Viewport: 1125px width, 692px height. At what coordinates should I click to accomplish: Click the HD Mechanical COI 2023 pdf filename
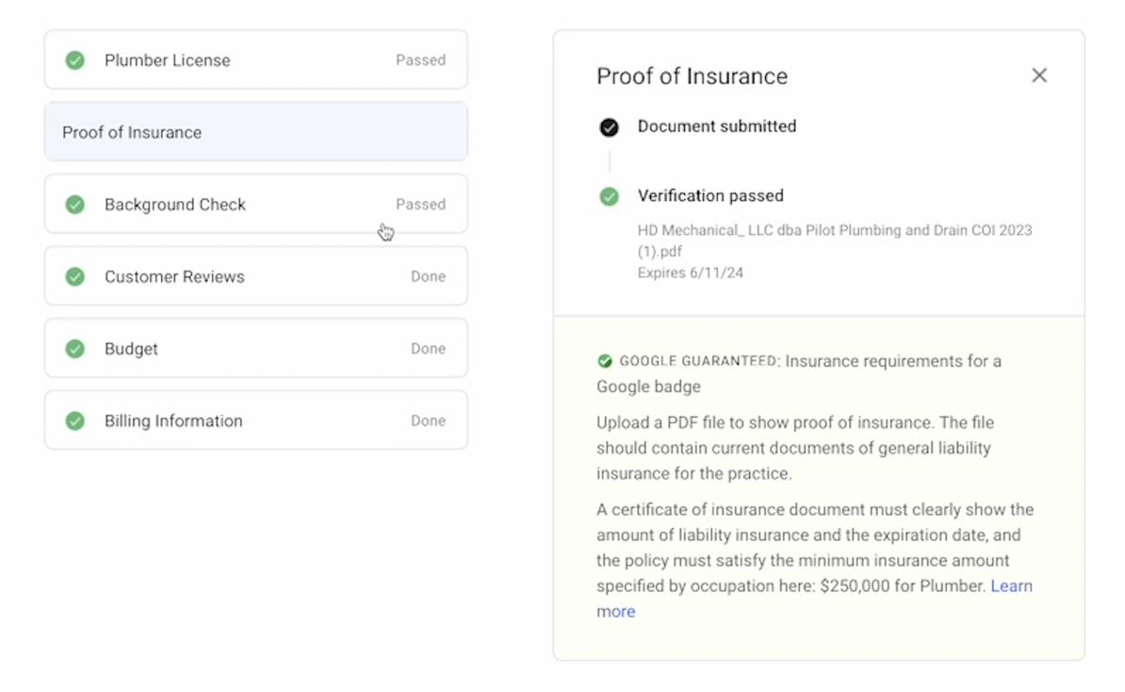tap(835, 240)
